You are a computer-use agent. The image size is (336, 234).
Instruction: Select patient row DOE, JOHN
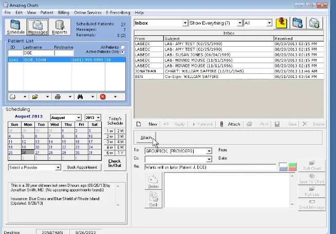coord(67,60)
